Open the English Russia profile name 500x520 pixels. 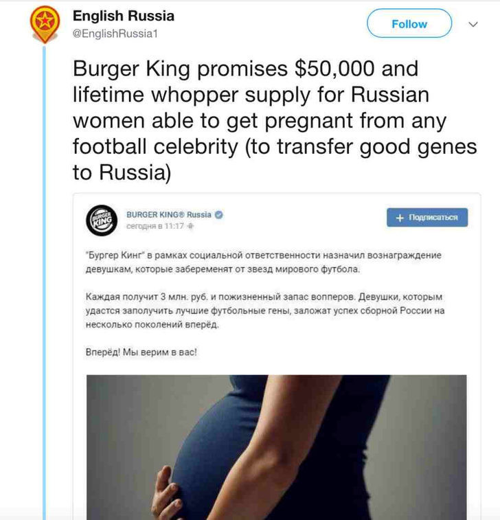pos(124,16)
